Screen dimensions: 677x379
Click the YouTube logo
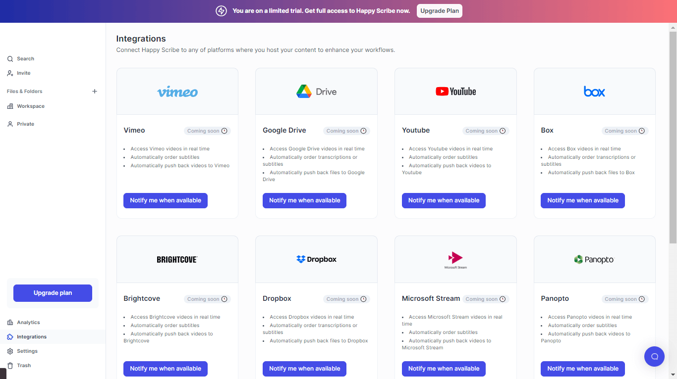tap(455, 92)
